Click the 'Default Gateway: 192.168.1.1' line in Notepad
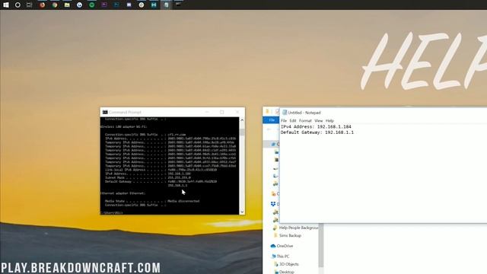This screenshot has height=274, width=487. [317, 132]
